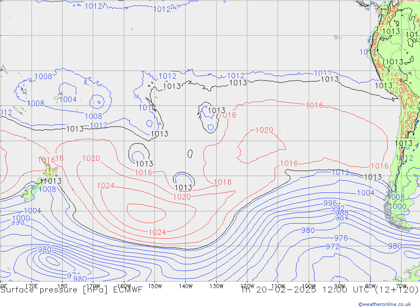420x308 pixels.
Task: Click the 120W longitude axis label
Action: pyautogui.click(x=247, y=286)
